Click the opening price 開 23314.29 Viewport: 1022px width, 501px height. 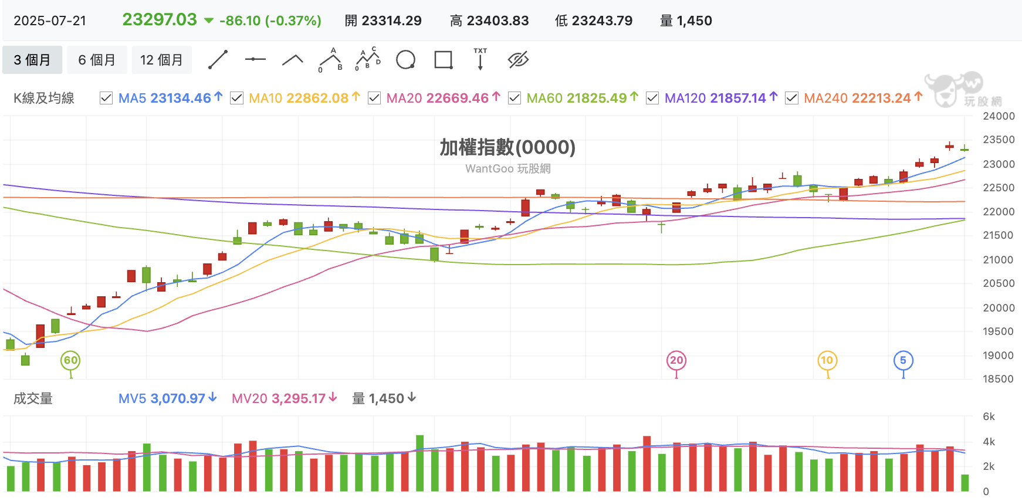pos(383,21)
